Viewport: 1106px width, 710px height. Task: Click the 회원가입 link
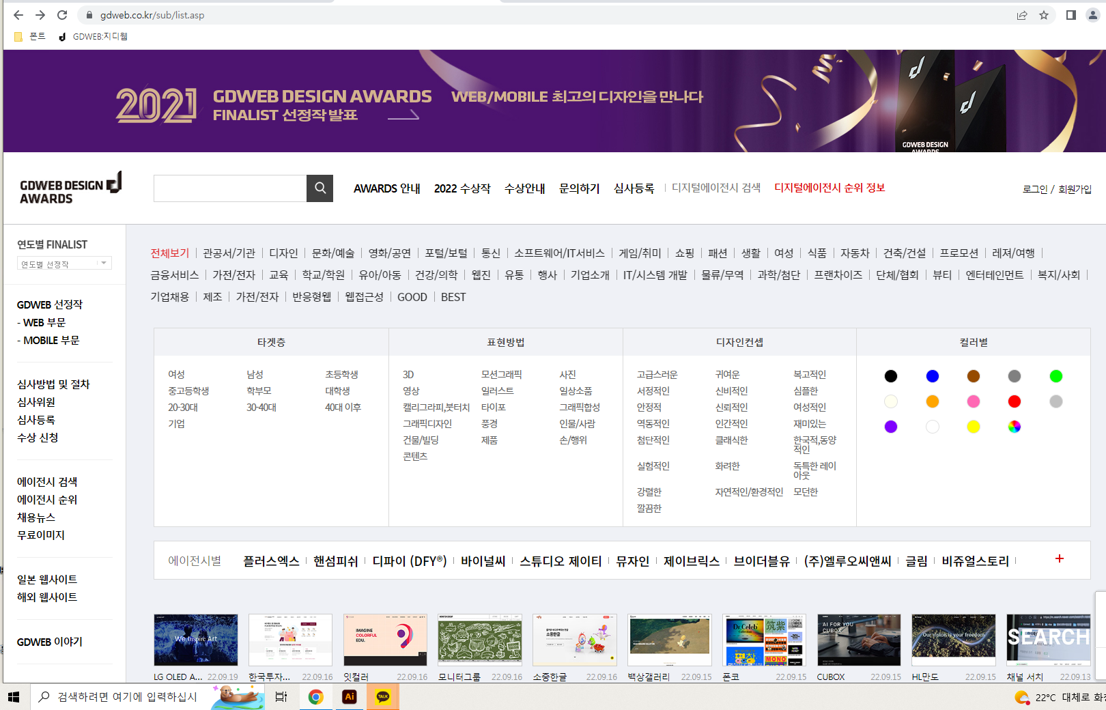coord(1075,189)
